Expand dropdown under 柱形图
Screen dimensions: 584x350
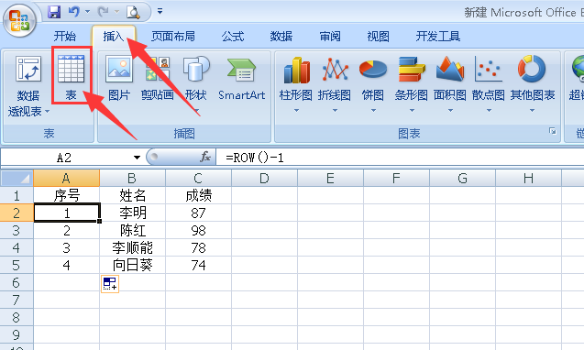pyautogui.click(x=296, y=111)
